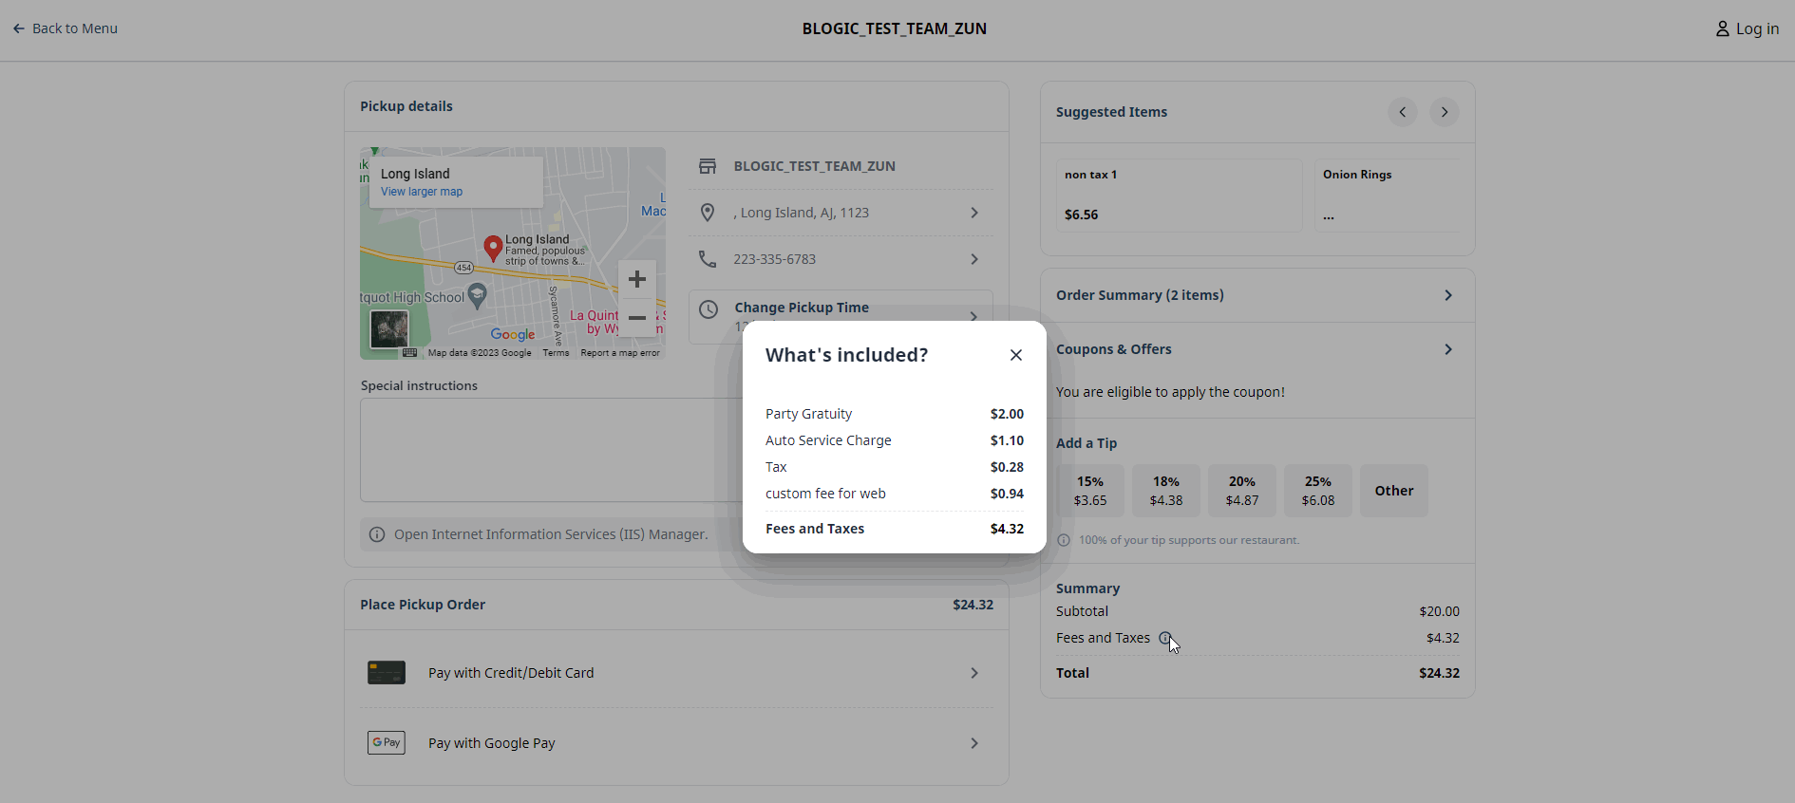
Task: Close the What's included popup
Action: [x=1015, y=355]
